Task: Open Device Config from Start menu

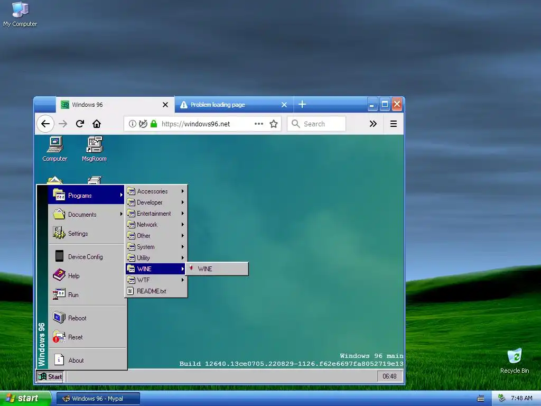Action: (x=86, y=256)
